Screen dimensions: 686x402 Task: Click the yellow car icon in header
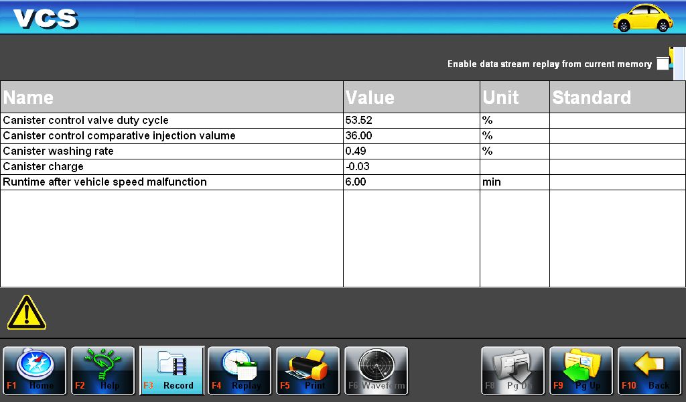point(642,17)
